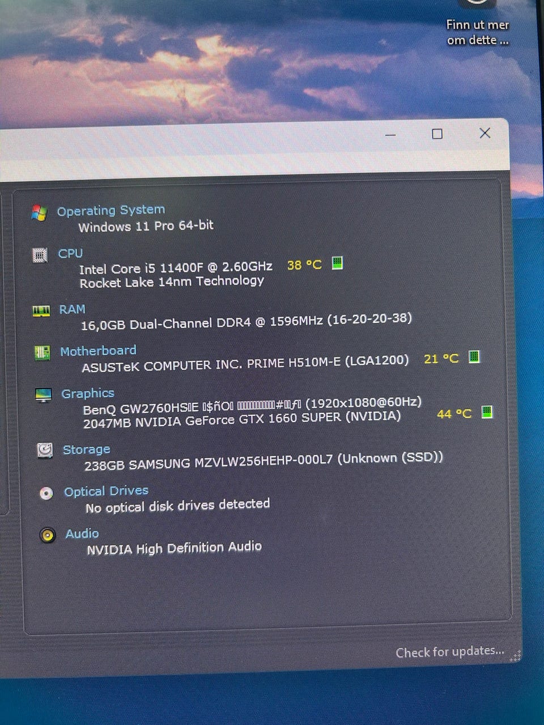Click the Graphics temperature status indicator icon
544x725 pixels.
487,412
